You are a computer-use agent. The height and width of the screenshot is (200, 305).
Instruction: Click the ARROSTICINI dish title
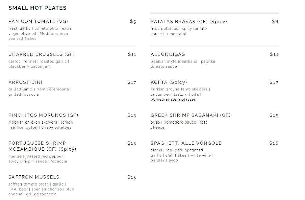point(25,82)
